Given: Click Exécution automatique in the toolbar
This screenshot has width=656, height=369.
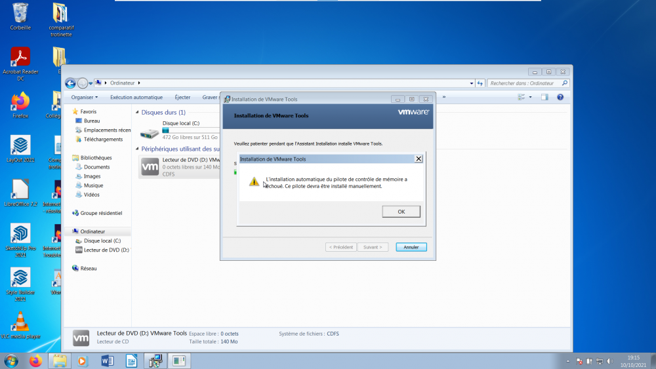Looking at the screenshot, I should tap(136, 98).
